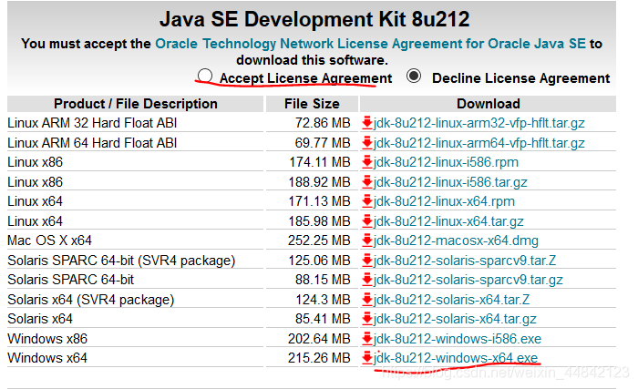Click red download arrow for linux-arm64 package
This screenshot has height=389, width=638.
pyautogui.click(x=367, y=142)
